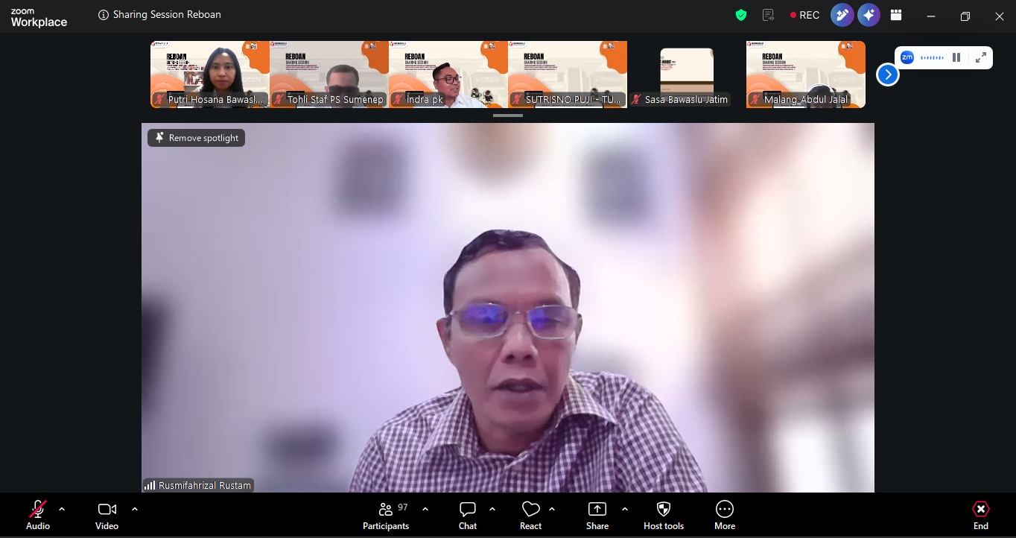The image size is (1016, 538).
Task: Expand the chevron next to Chat
Action: tap(492, 509)
